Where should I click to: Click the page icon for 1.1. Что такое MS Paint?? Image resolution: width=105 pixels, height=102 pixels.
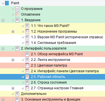[x=27, y=26]
